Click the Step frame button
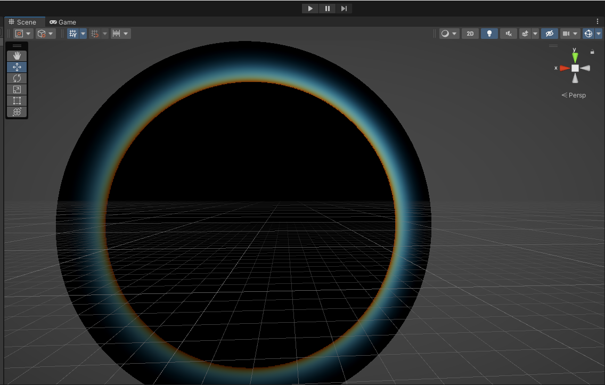Screen dimensions: 605x385 [x=344, y=8]
